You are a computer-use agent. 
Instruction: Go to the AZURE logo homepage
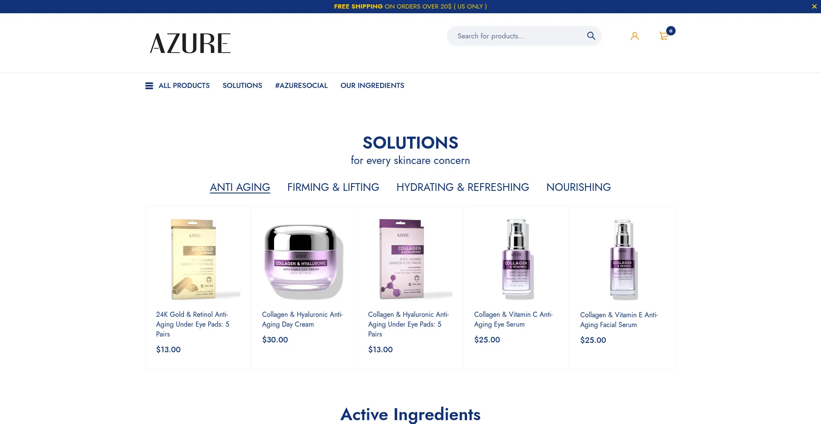pos(190,43)
